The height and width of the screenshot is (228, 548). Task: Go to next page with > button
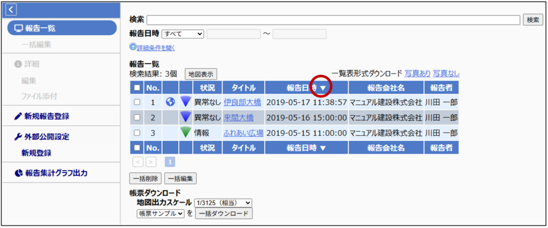pos(151,162)
